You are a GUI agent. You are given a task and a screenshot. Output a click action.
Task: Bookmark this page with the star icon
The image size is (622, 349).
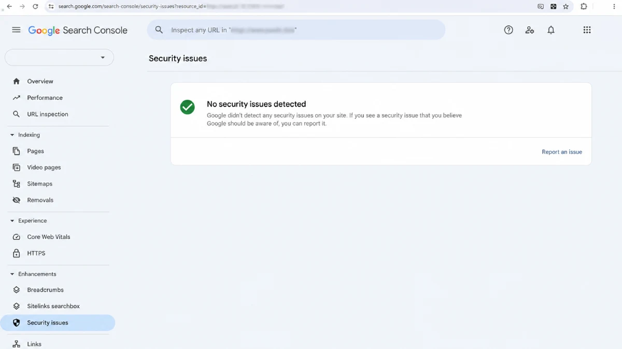click(566, 7)
